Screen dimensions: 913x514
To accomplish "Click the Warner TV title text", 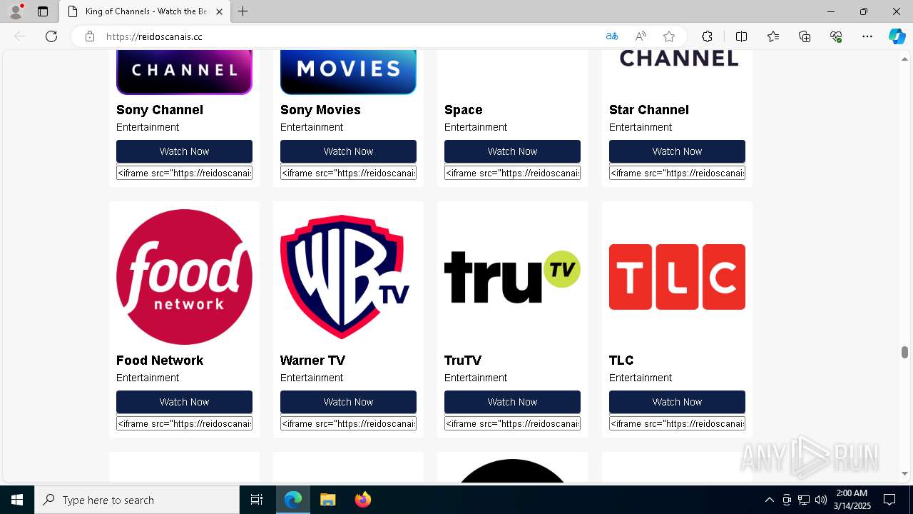I will point(312,361).
